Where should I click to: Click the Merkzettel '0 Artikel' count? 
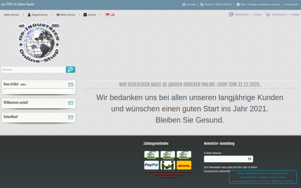tap(257, 15)
